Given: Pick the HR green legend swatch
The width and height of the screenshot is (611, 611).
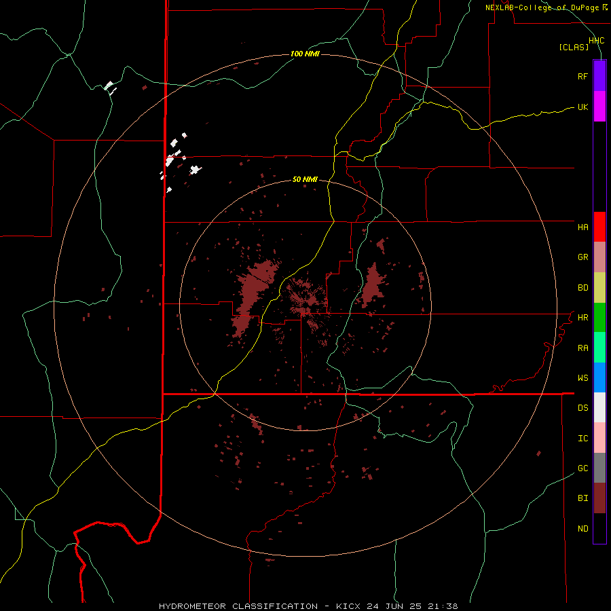Looking at the screenshot, I should [x=599, y=318].
